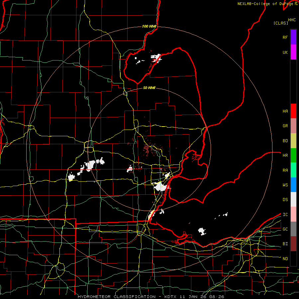Choose the gray GC legend color swatch
299x299 pixels.
(x=293, y=229)
